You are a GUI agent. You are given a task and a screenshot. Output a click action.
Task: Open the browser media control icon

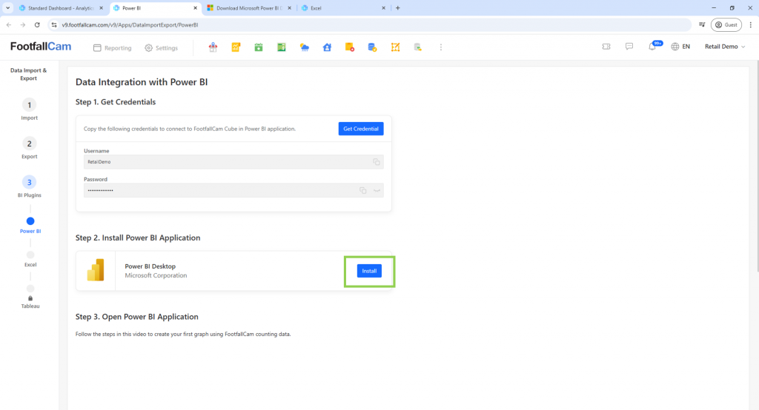pyautogui.click(x=702, y=24)
